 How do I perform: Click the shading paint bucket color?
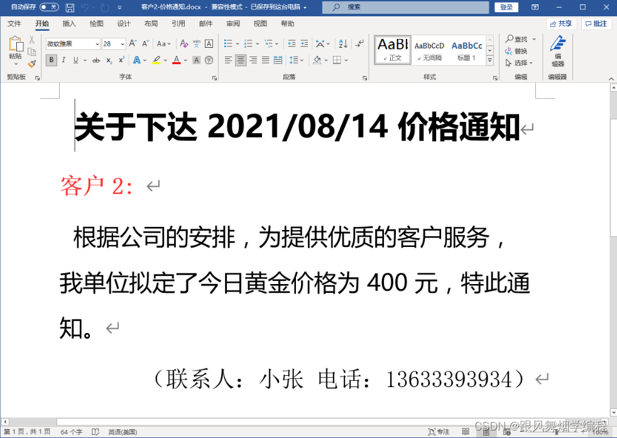317,60
